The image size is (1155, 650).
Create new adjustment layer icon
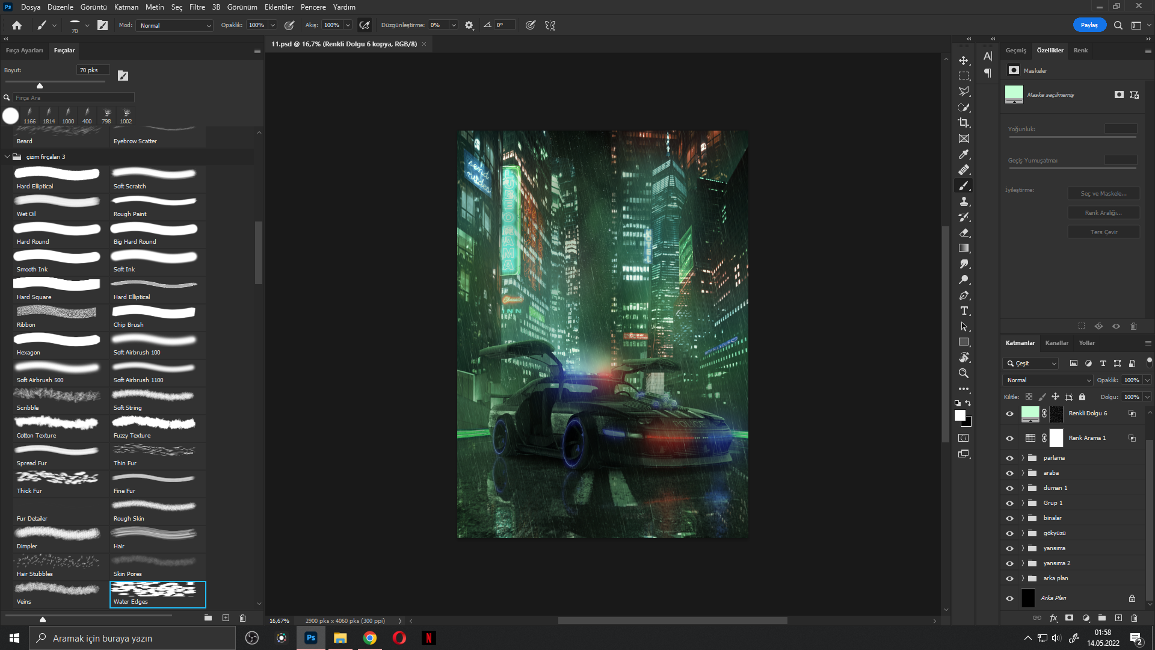click(x=1086, y=618)
